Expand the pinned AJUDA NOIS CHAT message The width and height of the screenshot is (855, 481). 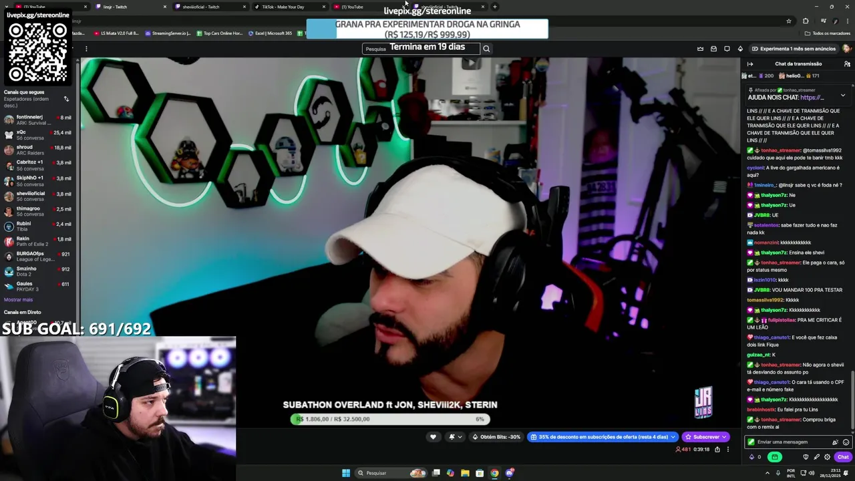pos(843,96)
